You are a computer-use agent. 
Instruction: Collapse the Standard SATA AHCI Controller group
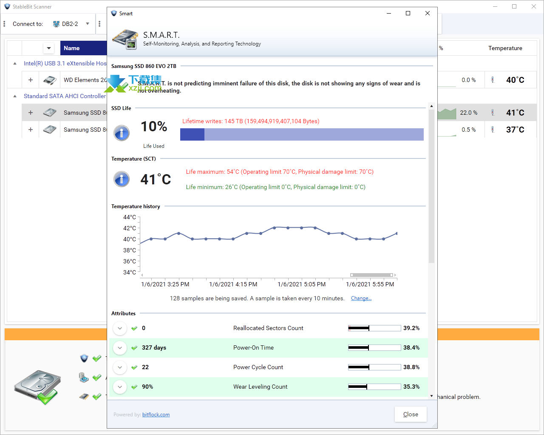coord(15,96)
